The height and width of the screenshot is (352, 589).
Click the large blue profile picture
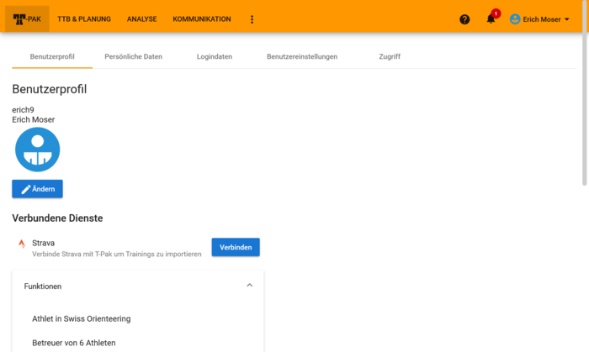pos(38,150)
